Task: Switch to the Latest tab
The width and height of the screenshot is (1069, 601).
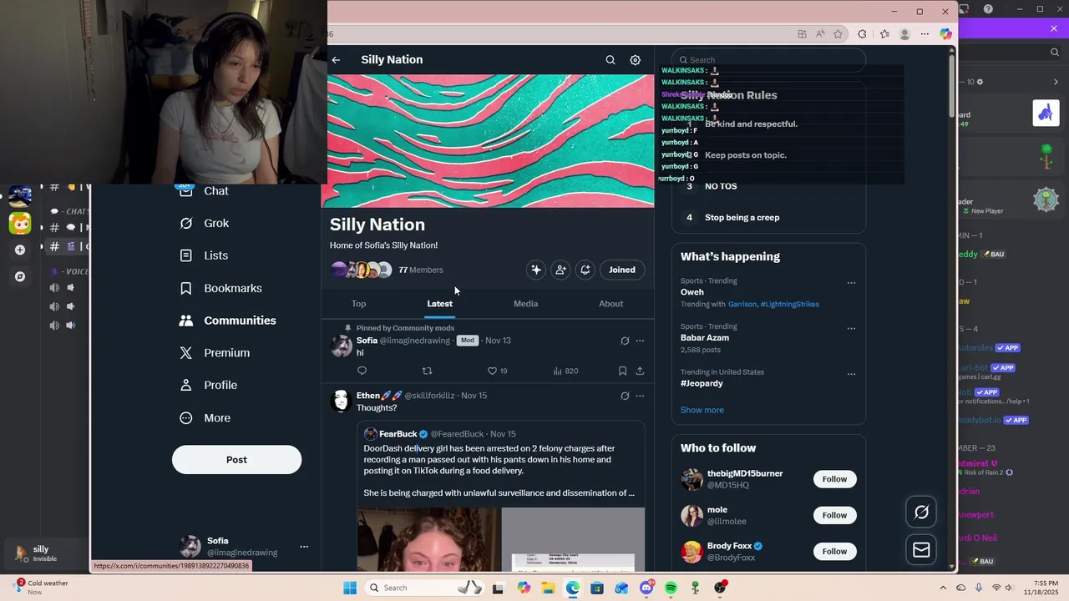Action: coord(439,304)
